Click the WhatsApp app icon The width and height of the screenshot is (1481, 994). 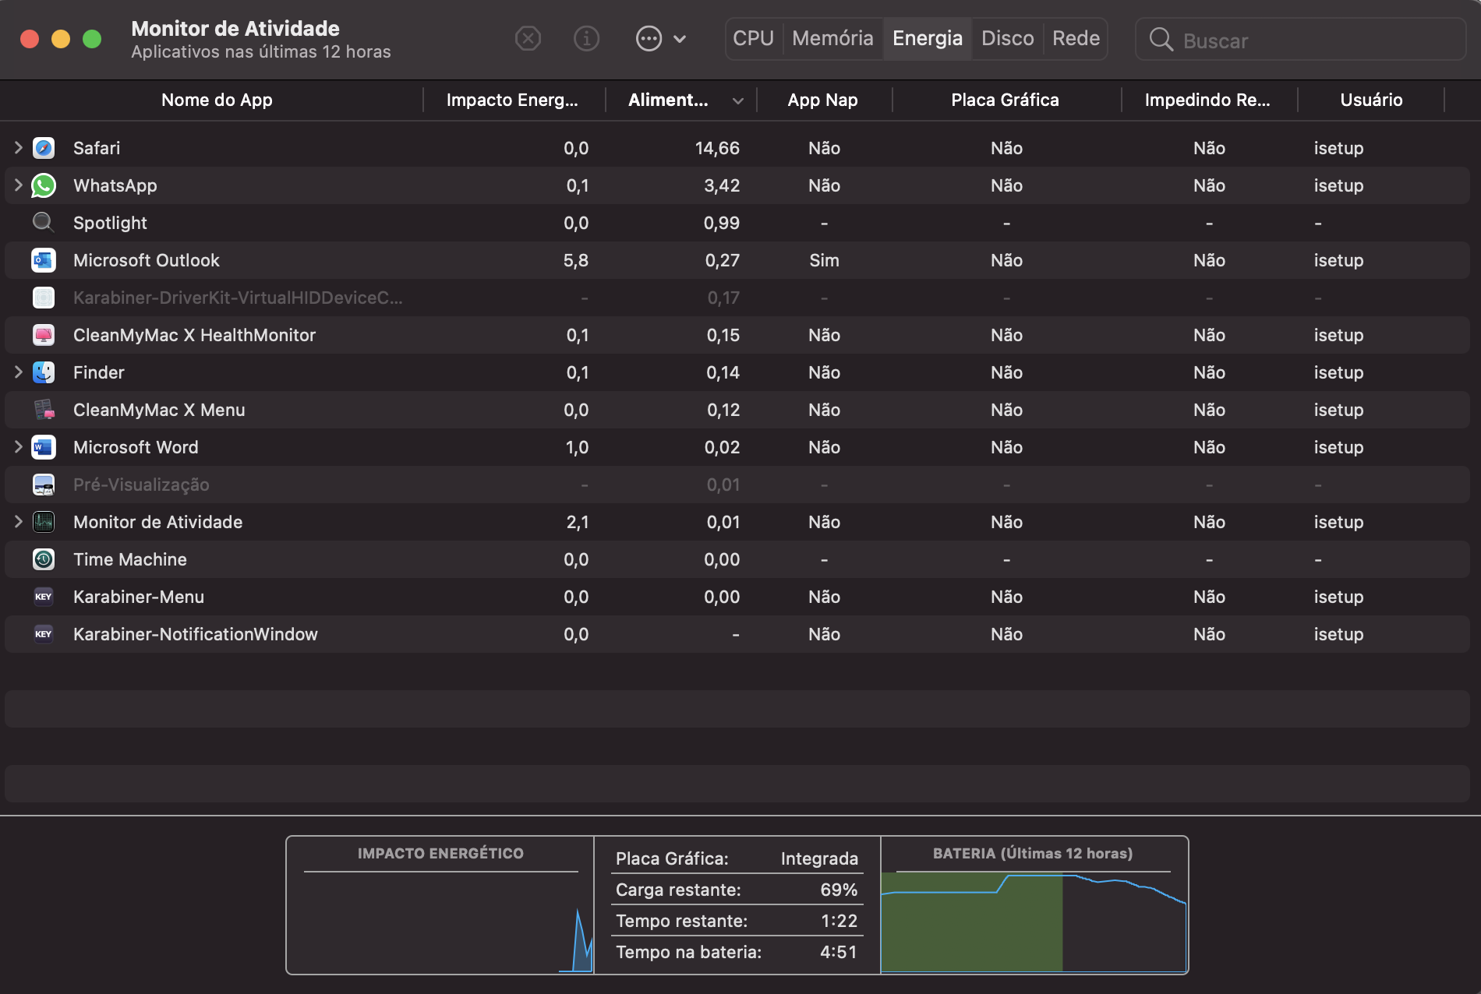click(44, 185)
